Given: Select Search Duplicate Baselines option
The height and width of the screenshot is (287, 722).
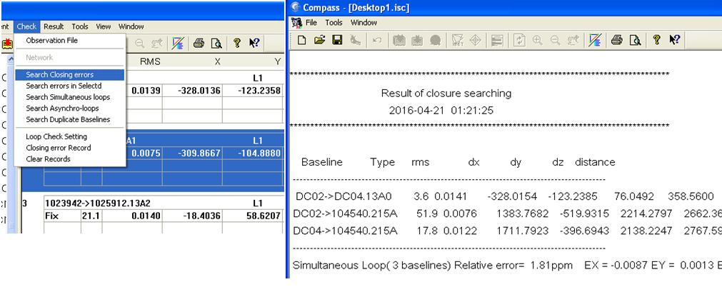Looking at the screenshot, I should 68,119.
